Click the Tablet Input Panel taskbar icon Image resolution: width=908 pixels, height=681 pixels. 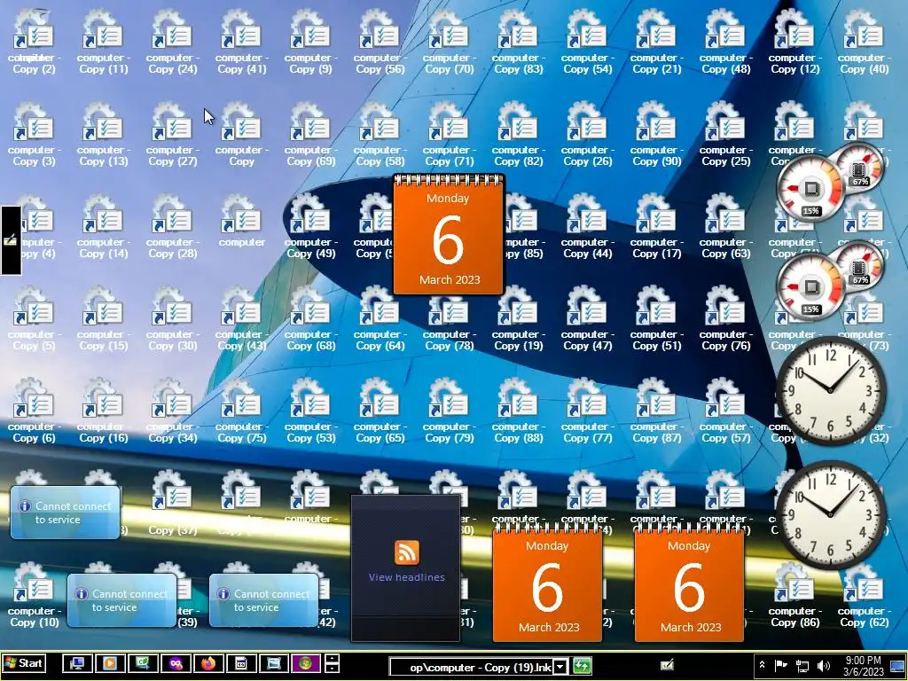[667, 665]
